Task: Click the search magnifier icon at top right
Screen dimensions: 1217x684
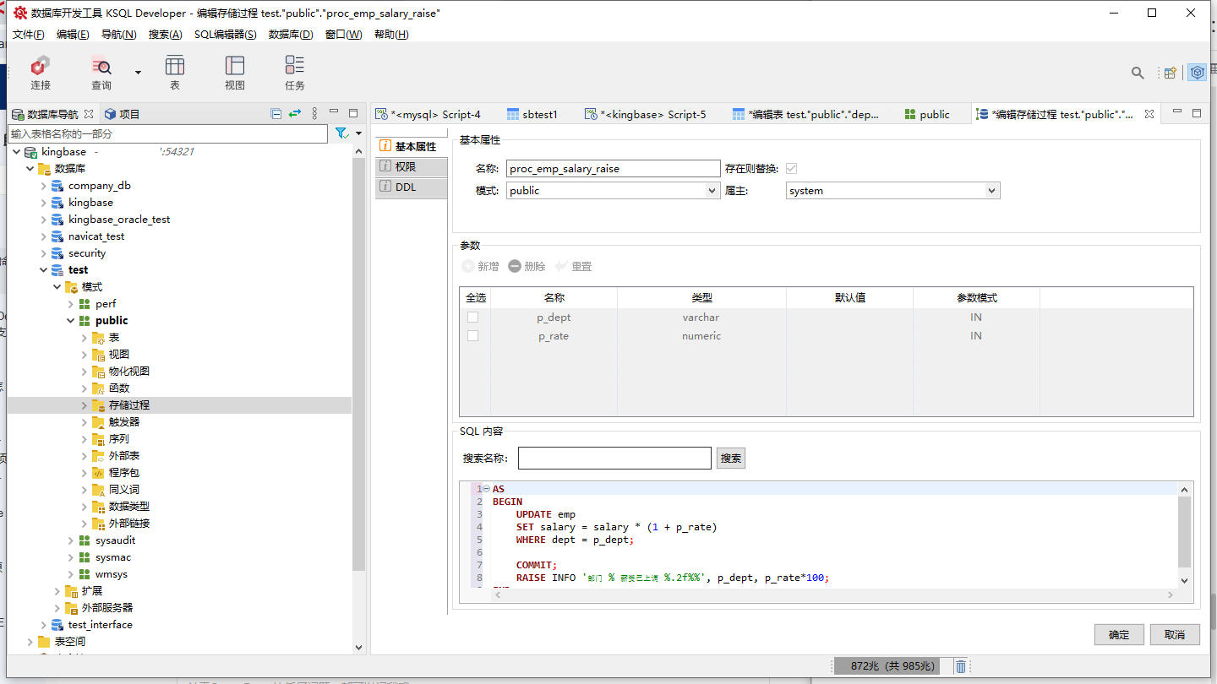Action: coord(1138,73)
